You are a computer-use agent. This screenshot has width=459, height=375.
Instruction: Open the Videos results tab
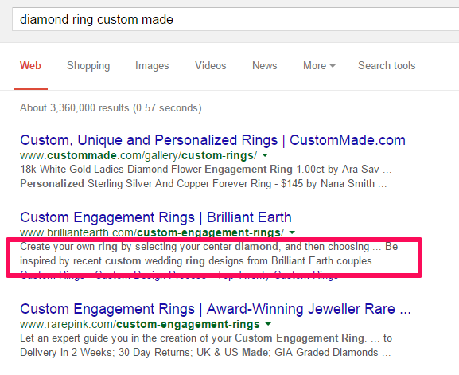211,65
